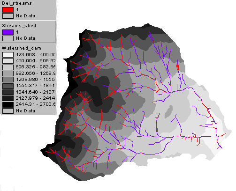236x191 pixels.
Task: Select the Del_streams layer title
Action: point(17,3)
